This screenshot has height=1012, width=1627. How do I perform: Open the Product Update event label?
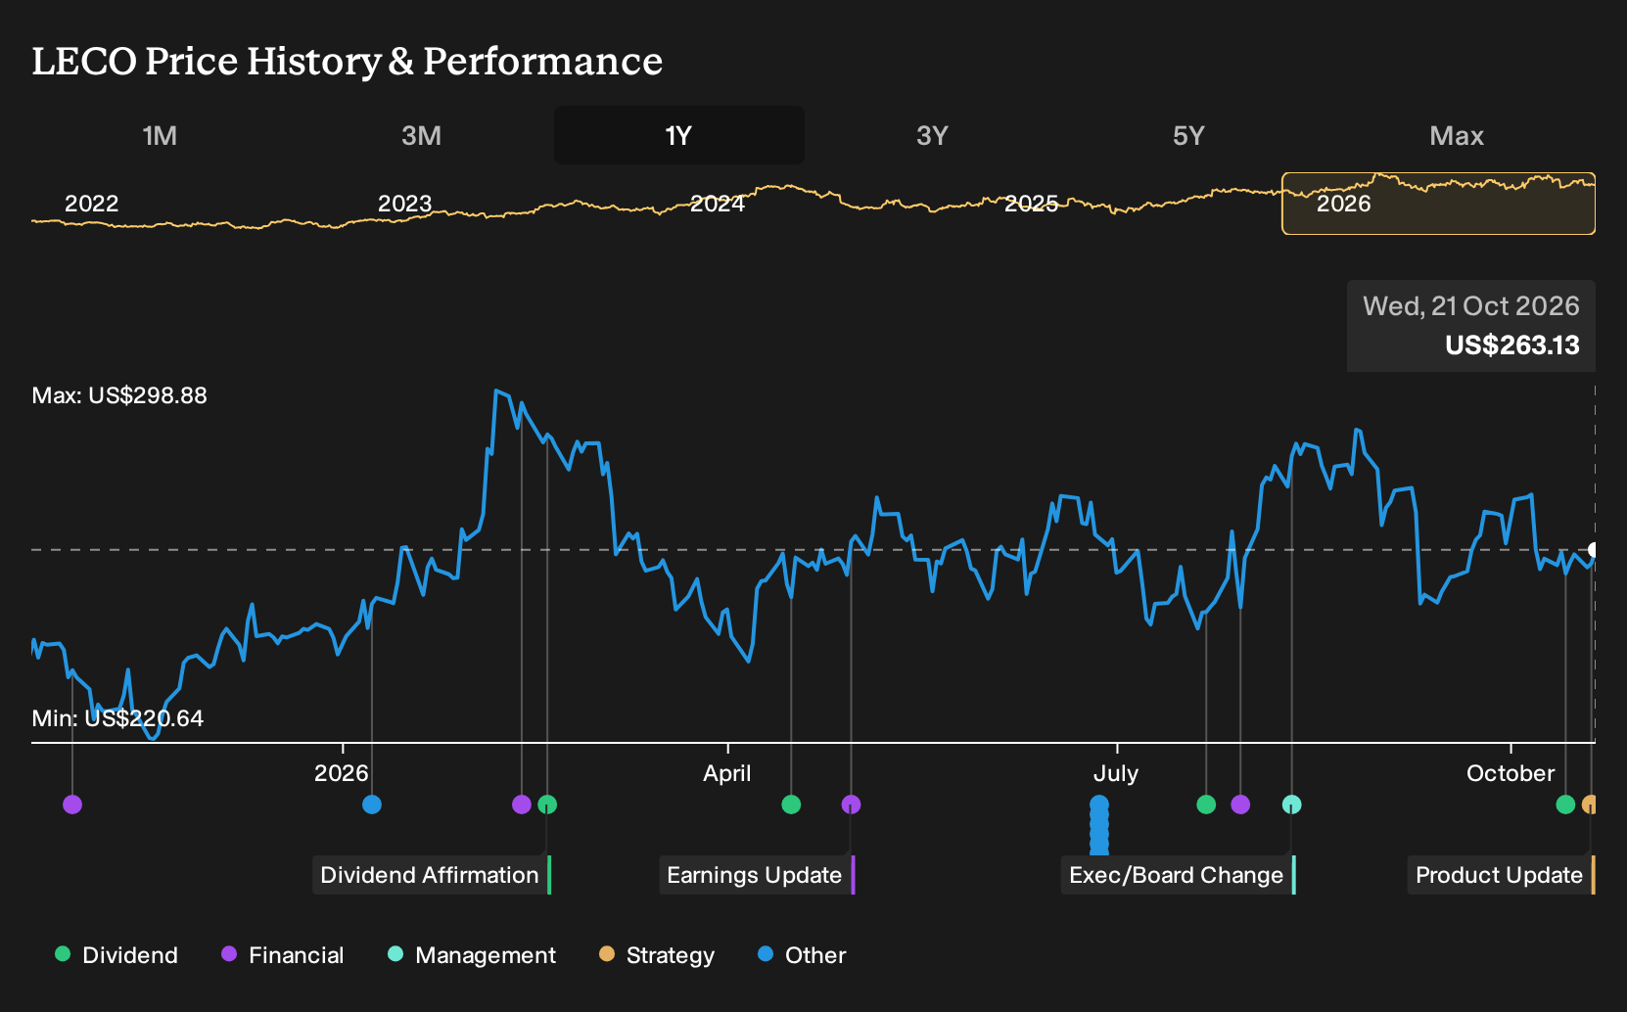tap(1501, 875)
